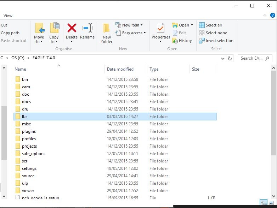This screenshot has height=208, width=277.
Task: Open the blue Help question mark icon
Action: point(273,15)
